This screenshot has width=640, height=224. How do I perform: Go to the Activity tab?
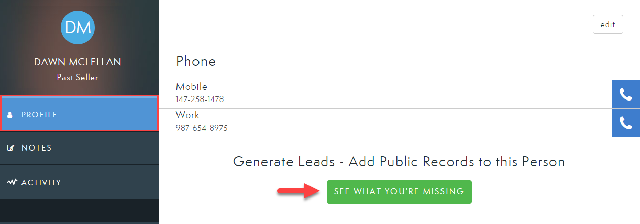point(79,182)
